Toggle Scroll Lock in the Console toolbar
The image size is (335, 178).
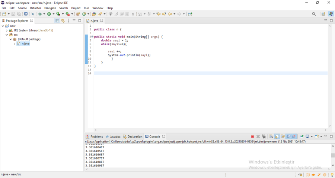tap(277, 136)
